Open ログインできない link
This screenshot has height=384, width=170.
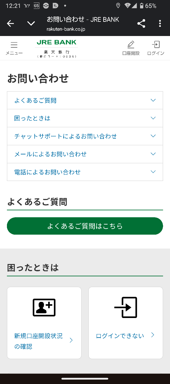120,336
